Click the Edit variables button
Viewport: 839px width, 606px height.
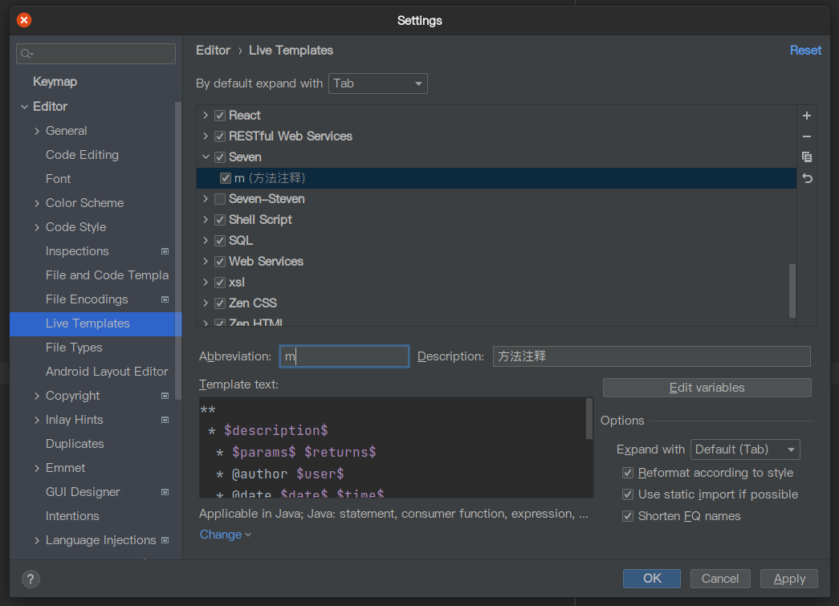click(x=707, y=388)
